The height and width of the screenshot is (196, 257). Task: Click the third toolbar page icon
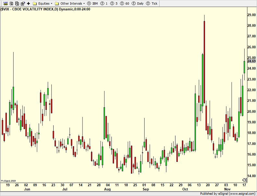click(17, 3)
